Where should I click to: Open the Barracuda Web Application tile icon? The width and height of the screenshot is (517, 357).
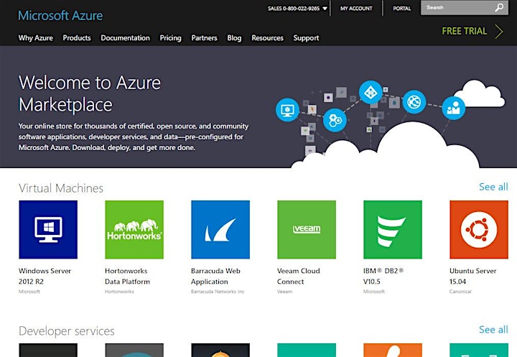(x=220, y=230)
